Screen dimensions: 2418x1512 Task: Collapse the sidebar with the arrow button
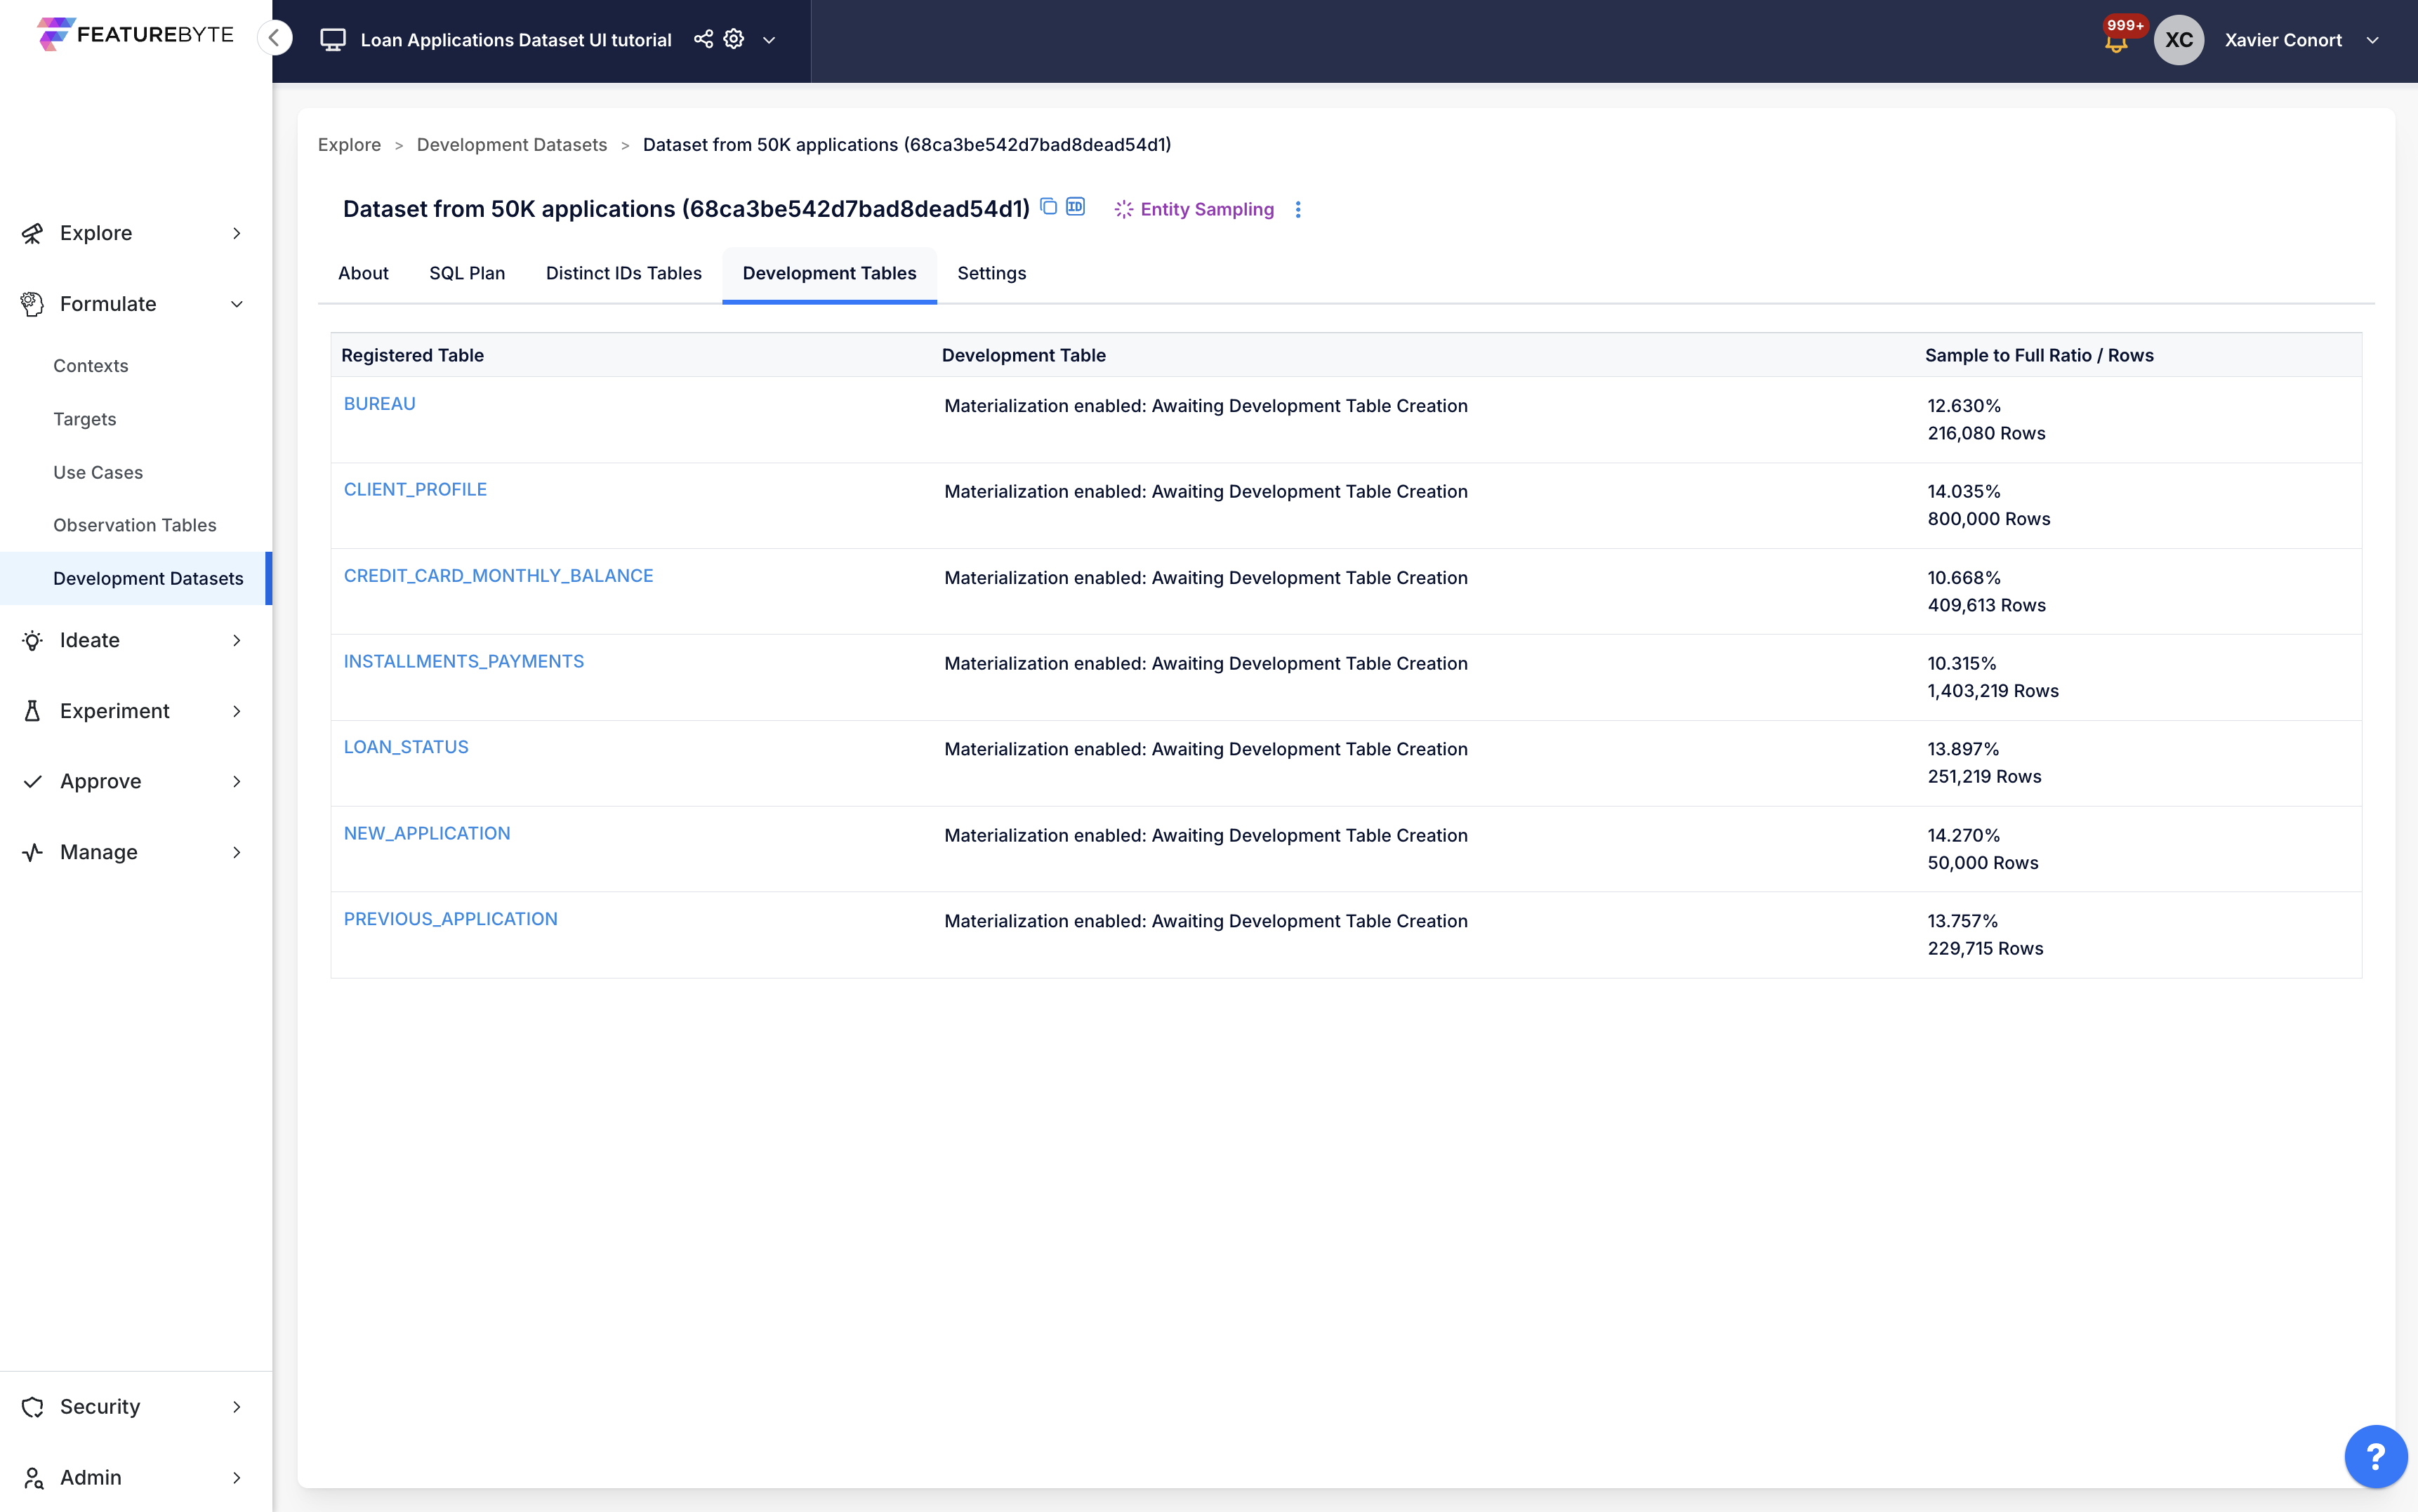(x=274, y=38)
